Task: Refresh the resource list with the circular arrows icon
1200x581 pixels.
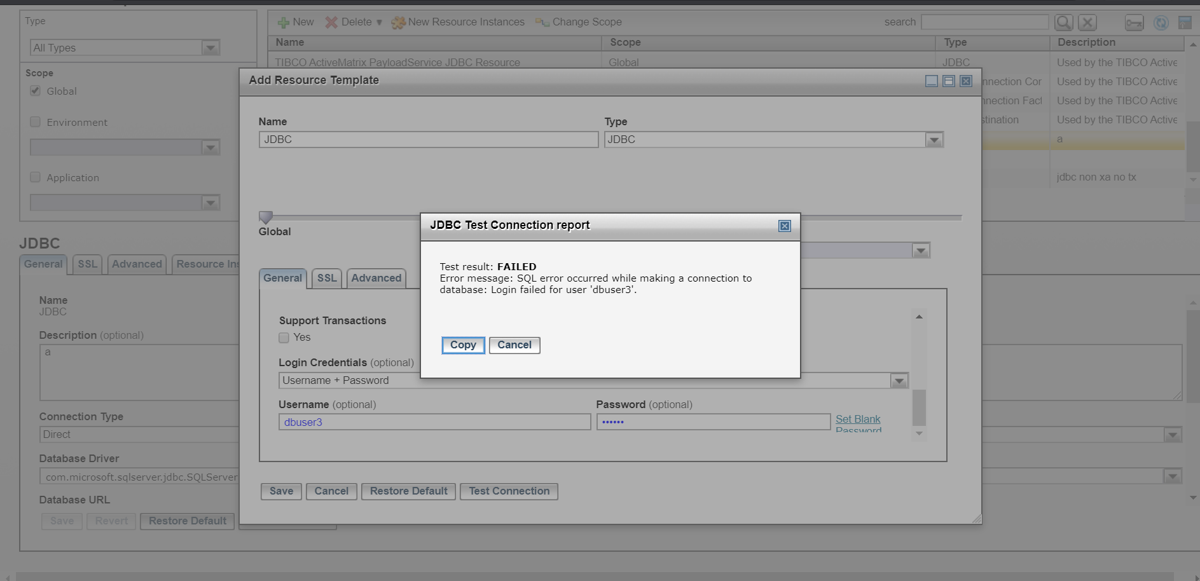Action: tap(1161, 23)
